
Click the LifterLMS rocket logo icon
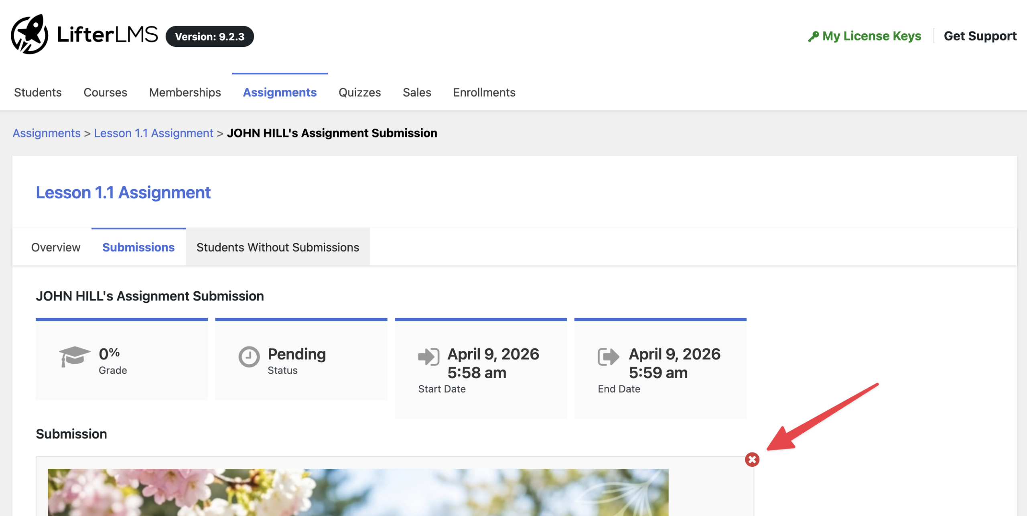[29, 34]
